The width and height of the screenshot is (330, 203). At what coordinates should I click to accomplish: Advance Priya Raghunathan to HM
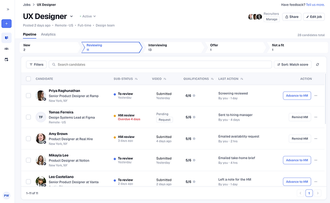[297, 96]
